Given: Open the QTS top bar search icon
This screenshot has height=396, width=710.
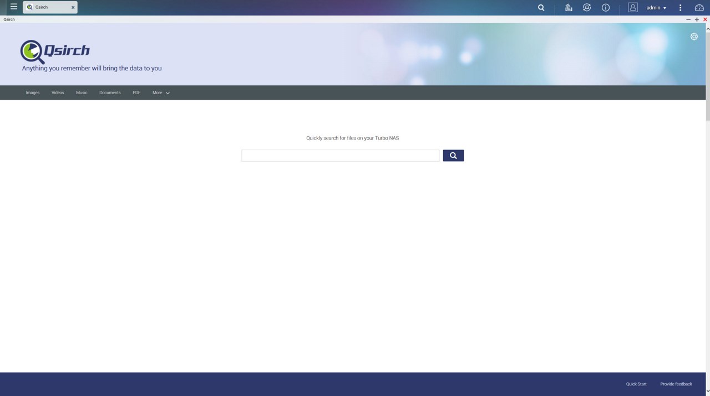Looking at the screenshot, I should pos(541,8).
